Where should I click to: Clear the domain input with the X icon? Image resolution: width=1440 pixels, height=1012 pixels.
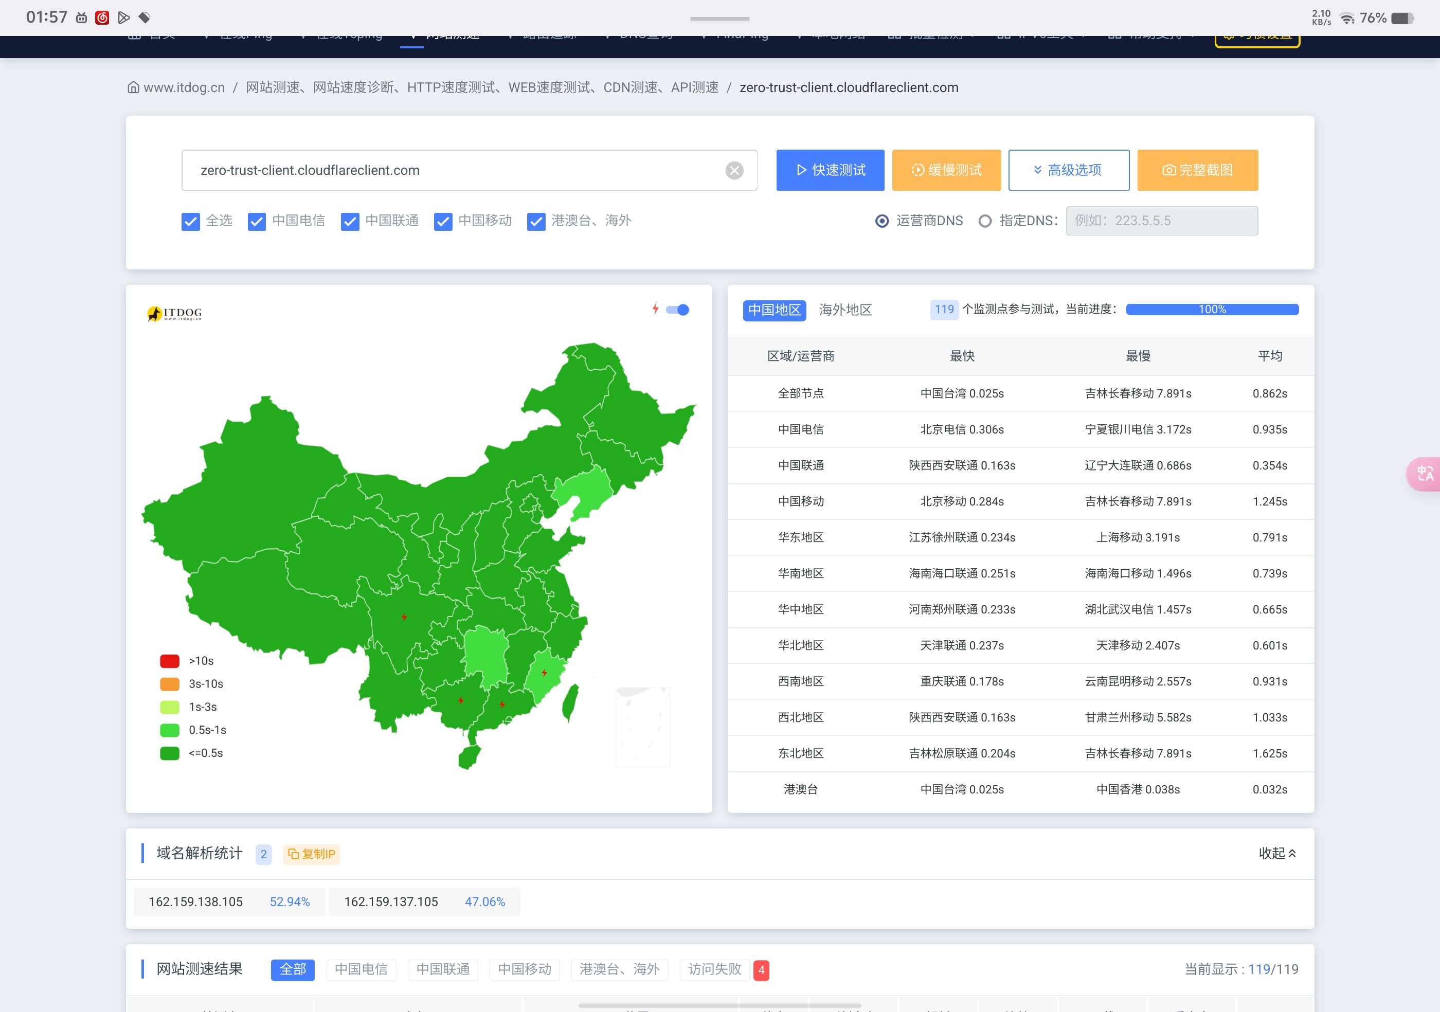(x=734, y=171)
